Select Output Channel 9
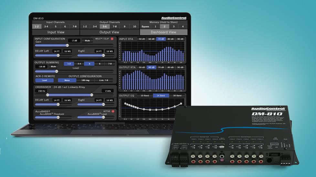 click(x=124, y=26)
